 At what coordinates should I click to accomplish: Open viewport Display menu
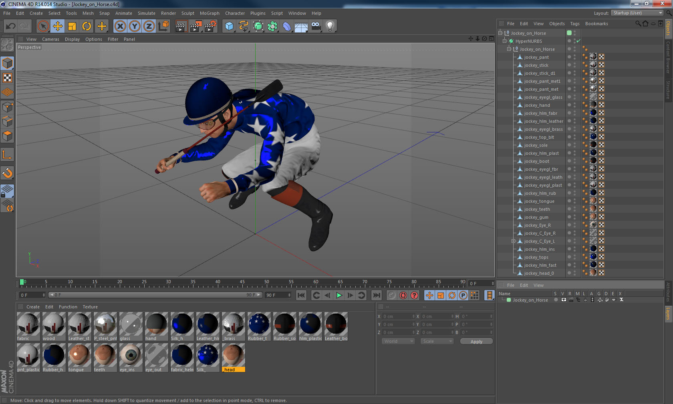(x=72, y=39)
